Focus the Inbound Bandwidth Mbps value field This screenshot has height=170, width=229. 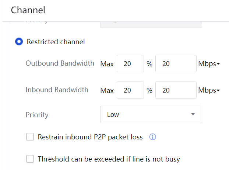(x=176, y=90)
